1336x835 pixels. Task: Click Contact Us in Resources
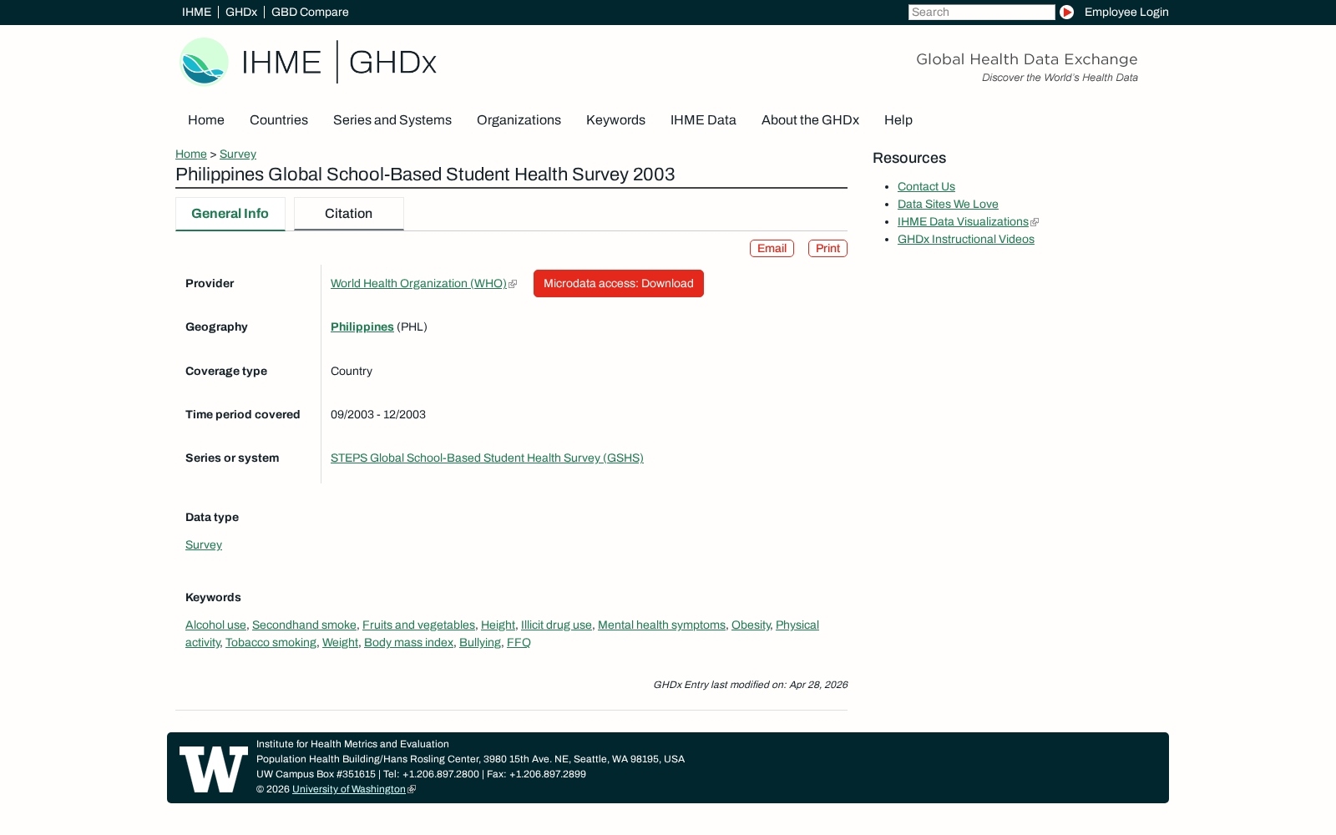pos(926,187)
